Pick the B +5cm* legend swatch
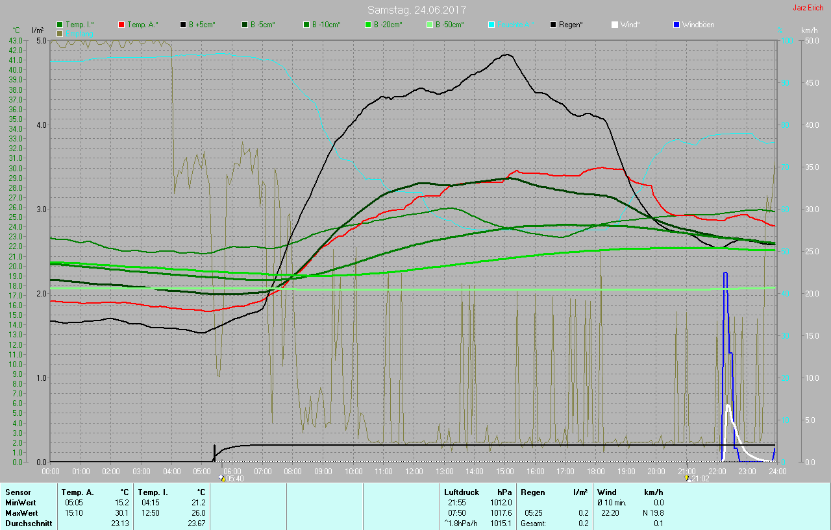 pos(183,25)
